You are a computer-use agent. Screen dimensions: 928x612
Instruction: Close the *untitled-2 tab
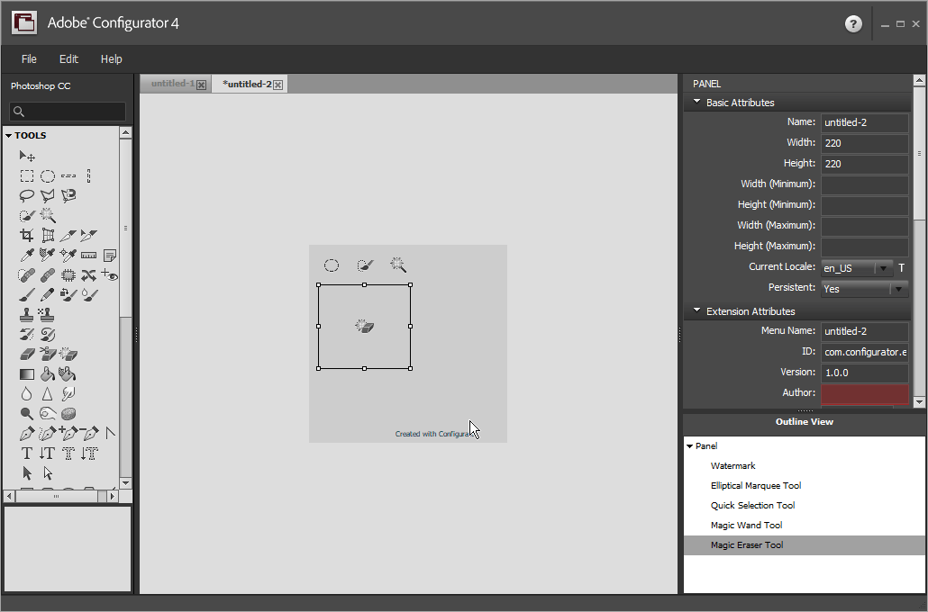click(277, 85)
